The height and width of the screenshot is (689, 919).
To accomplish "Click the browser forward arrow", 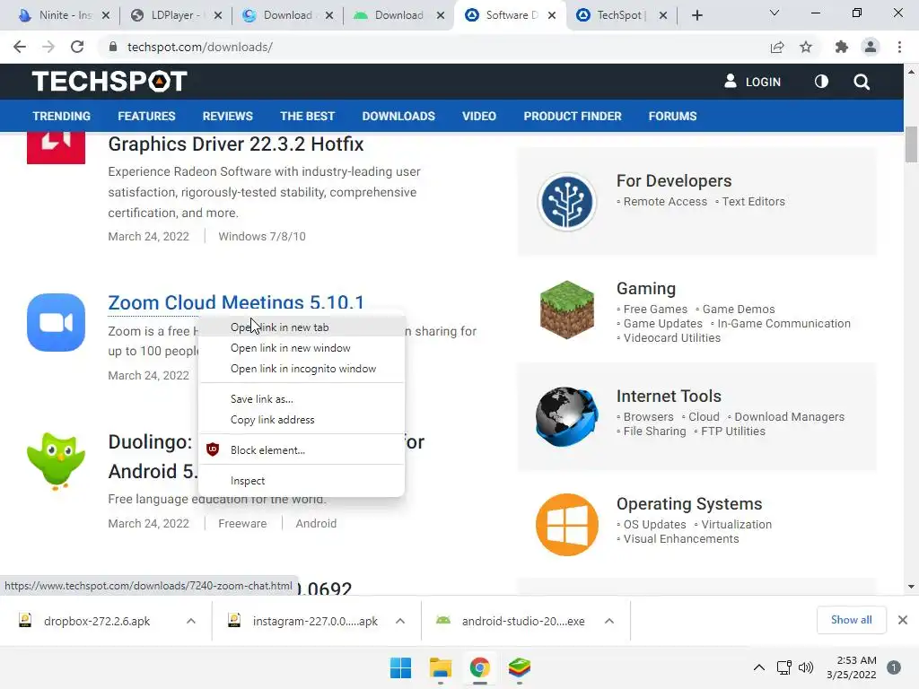I will tap(48, 47).
